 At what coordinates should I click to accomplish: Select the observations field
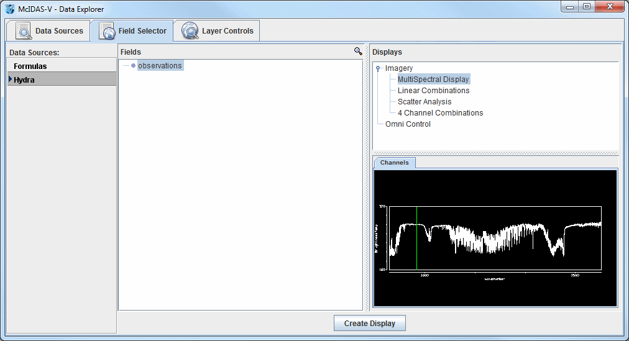pyautogui.click(x=160, y=66)
